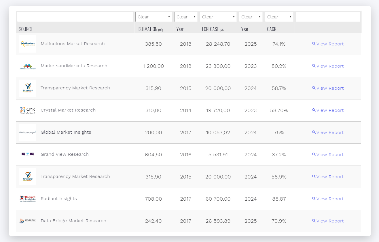Image resolution: width=379 pixels, height=242 pixels.
Task: Click the Grand View Research logo
Action: pyautogui.click(x=28, y=155)
